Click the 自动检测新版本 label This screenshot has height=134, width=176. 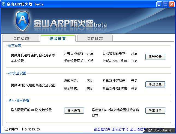pos(115,53)
